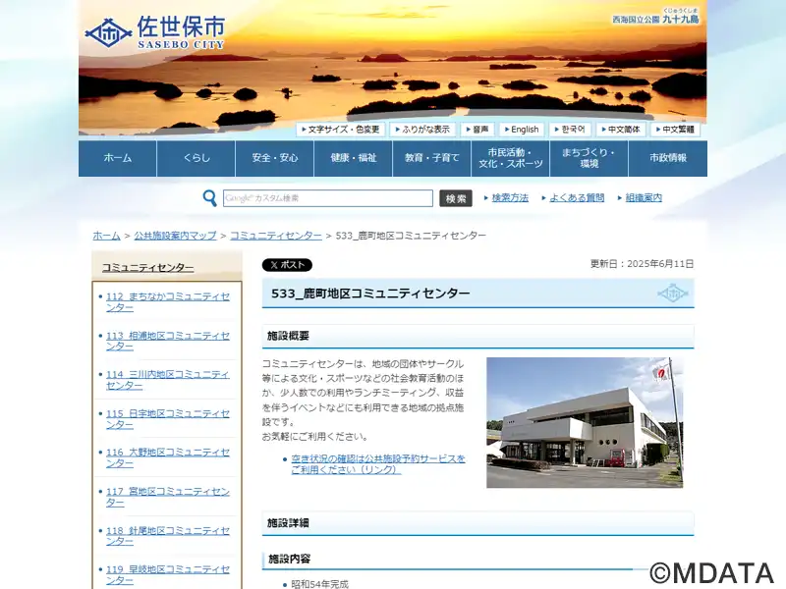Open 117_宮地区コミュニティセンター sidebar link
Image resolution: width=786 pixels, height=589 pixels.
(167, 497)
